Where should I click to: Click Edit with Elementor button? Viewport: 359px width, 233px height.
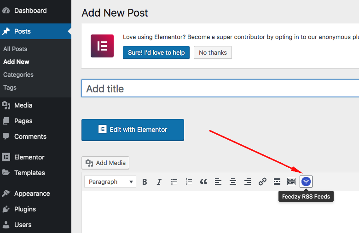coord(133,130)
